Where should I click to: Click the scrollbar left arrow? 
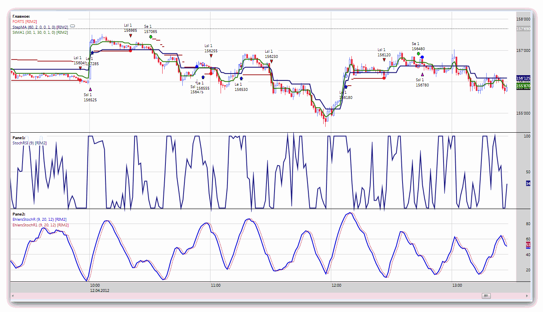[x=12, y=296]
